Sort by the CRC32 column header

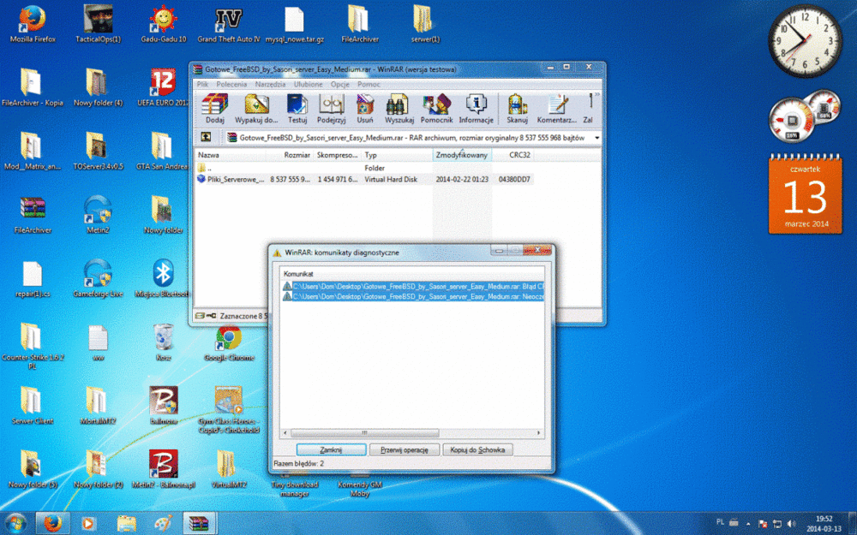512,155
